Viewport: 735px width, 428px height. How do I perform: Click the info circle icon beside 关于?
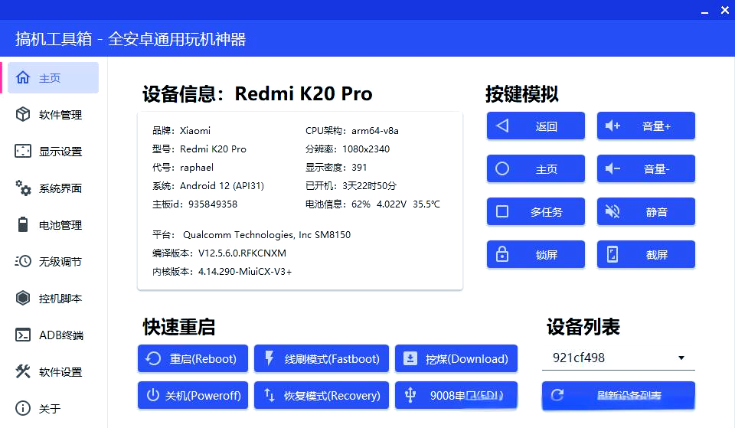[x=23, y=408]
